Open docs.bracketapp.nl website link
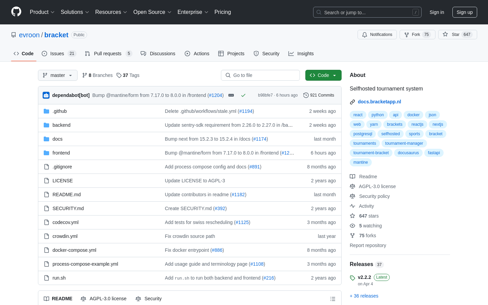The width and height of the screenshot is (488, 305). [x=380, y=102]
